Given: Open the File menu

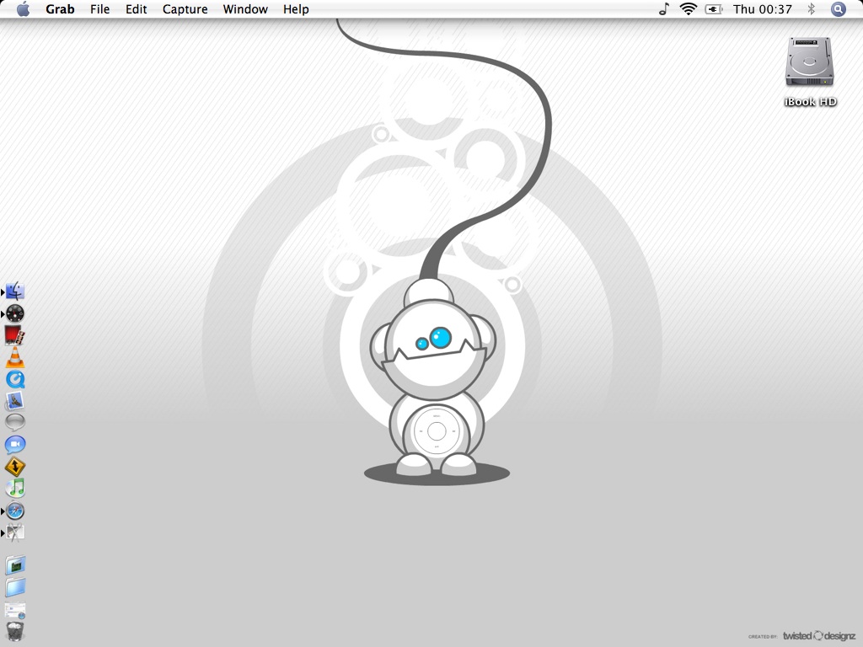Looking at the screenshot, I should click(x=99, y=8).
